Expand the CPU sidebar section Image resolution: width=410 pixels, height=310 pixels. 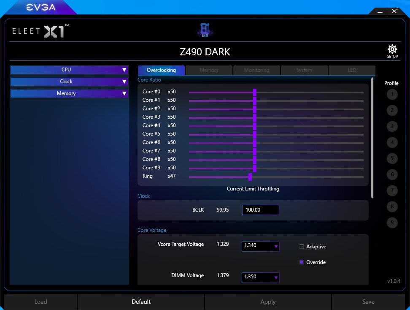click(69, 70)
